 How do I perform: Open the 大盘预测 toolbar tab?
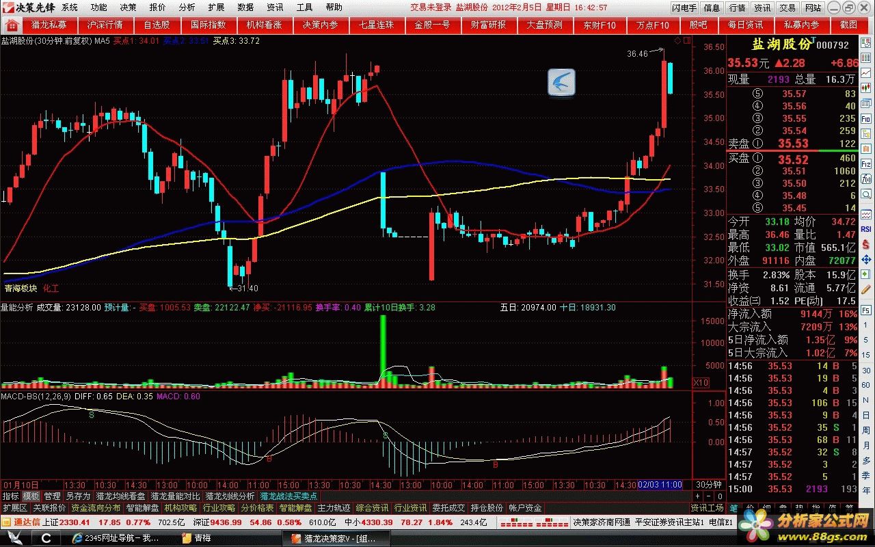pos(545,25)
